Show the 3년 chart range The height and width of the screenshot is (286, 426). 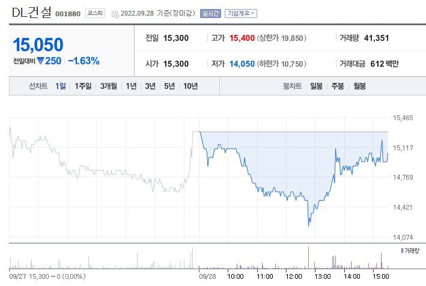click(x=150, y=86)
